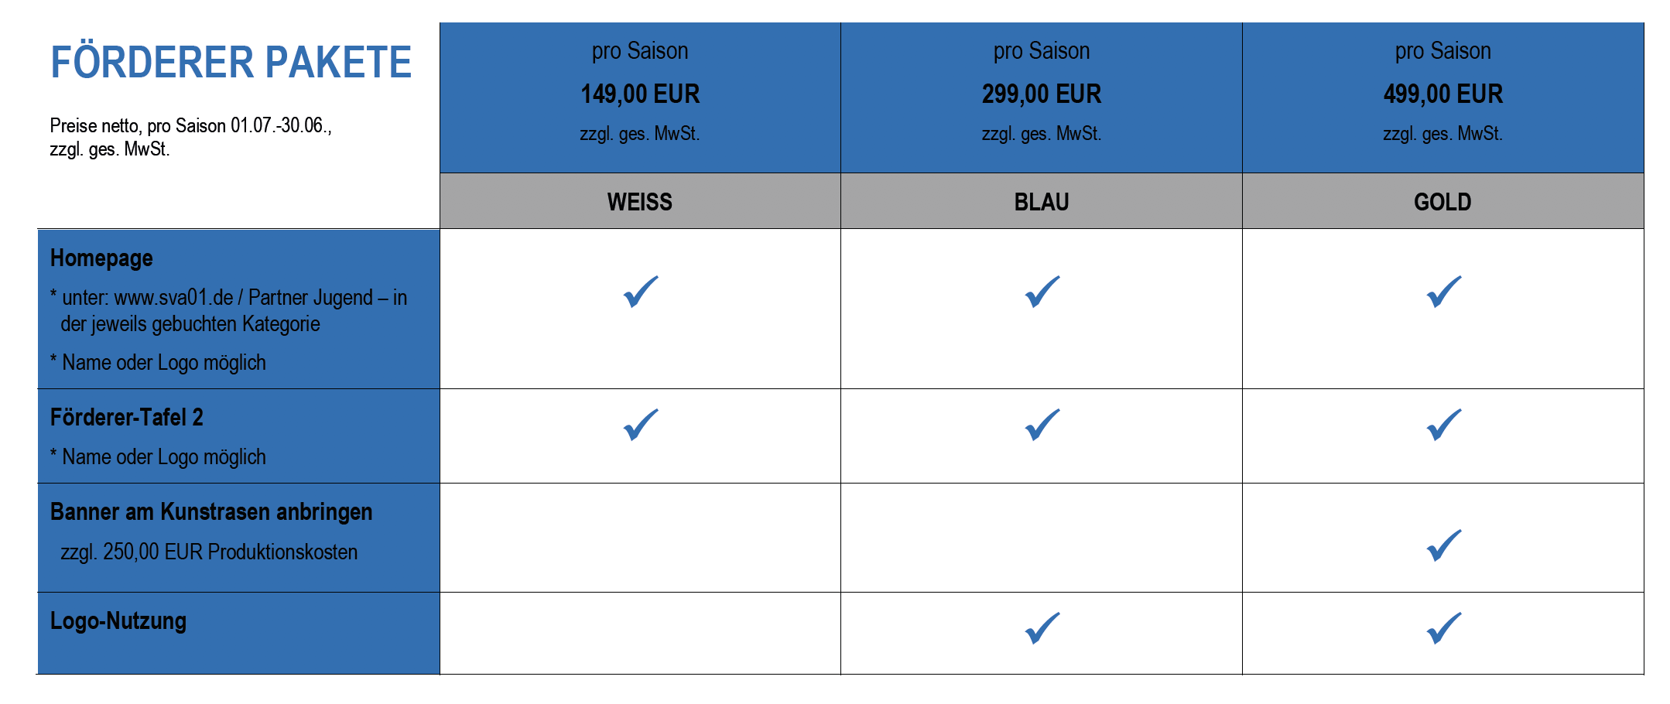Click the FÖRDERER PAKETE heading
Screen dimensions: 1670x704
point(231,63)
